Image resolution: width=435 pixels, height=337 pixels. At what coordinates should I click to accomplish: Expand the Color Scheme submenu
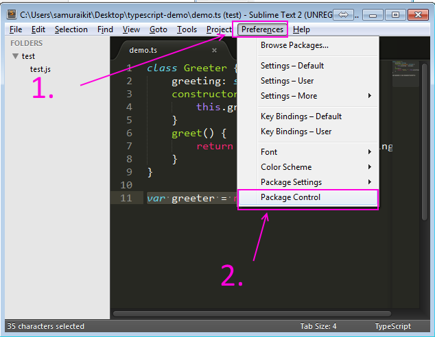pyautogui.click(x=308, y=167)
